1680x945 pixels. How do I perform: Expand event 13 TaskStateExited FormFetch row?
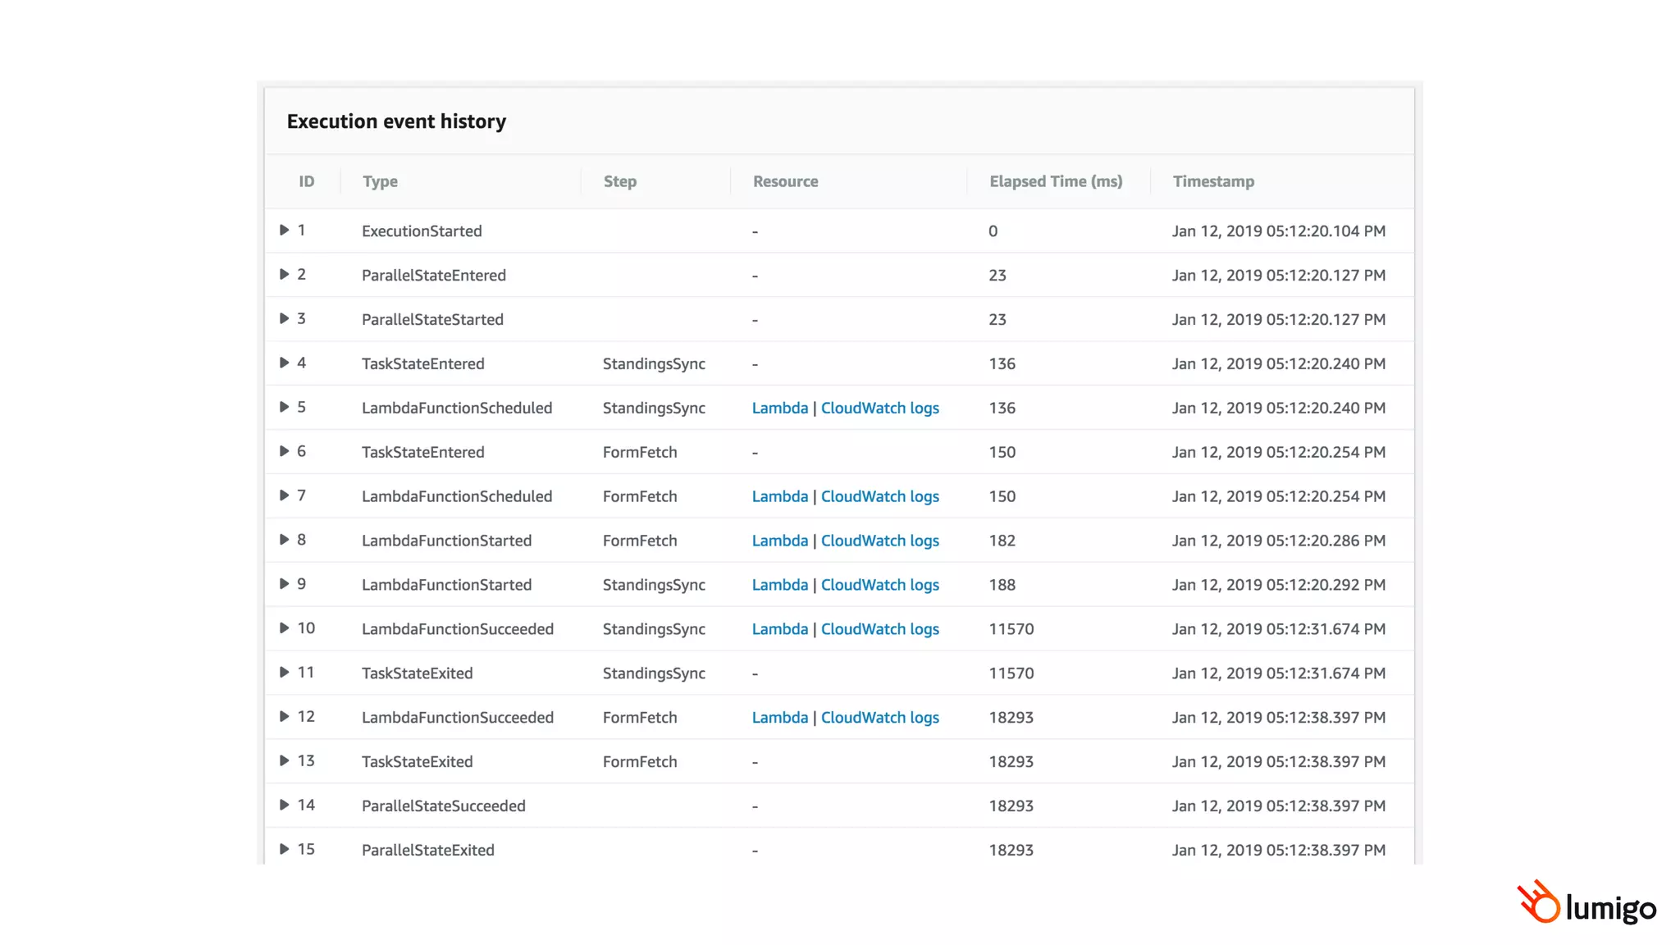point(284,761)
